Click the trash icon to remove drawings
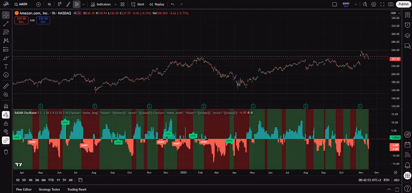Screen dimensions: 412x193 (x=6, y=152)
